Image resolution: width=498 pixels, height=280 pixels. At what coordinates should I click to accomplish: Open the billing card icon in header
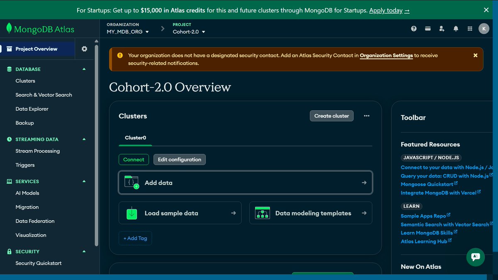[428, 29]
